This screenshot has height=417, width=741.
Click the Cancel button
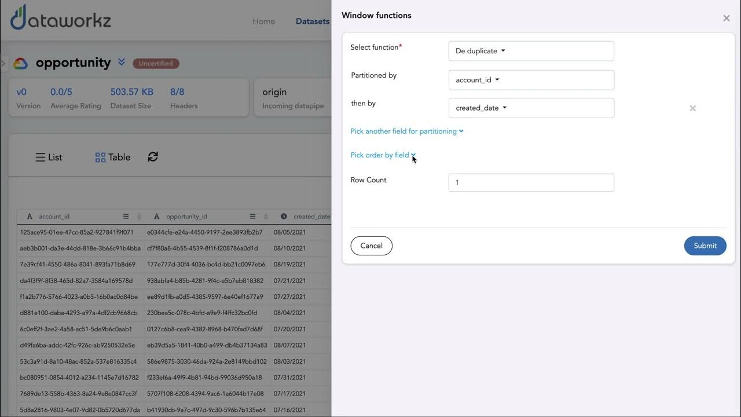(371, 246)
